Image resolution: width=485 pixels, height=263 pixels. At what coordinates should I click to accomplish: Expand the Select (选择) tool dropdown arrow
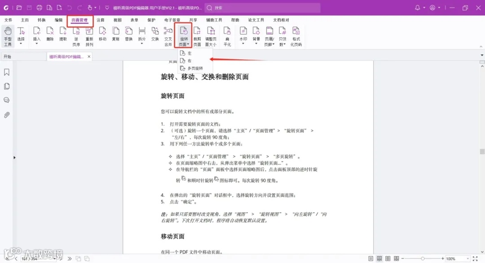(21, 44)
